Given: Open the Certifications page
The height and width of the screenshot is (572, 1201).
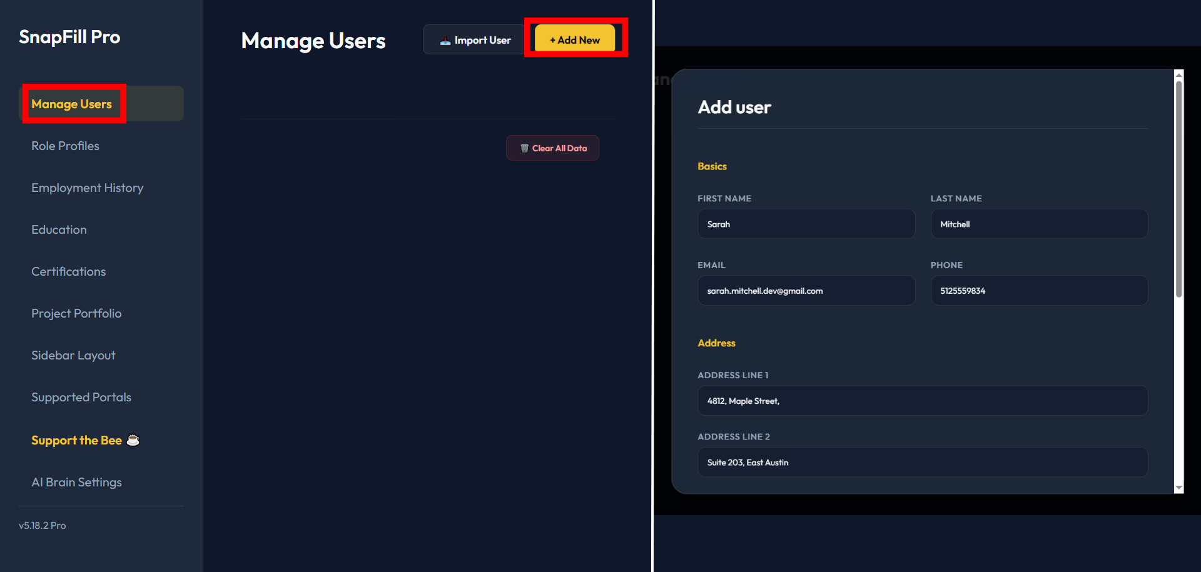Looking at the screenshot, I should [x=69, y=271].
